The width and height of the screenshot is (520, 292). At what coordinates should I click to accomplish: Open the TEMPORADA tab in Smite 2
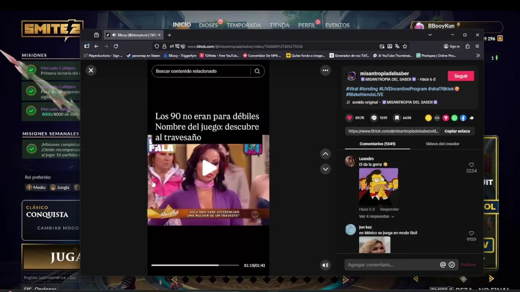tap(244, 25)
